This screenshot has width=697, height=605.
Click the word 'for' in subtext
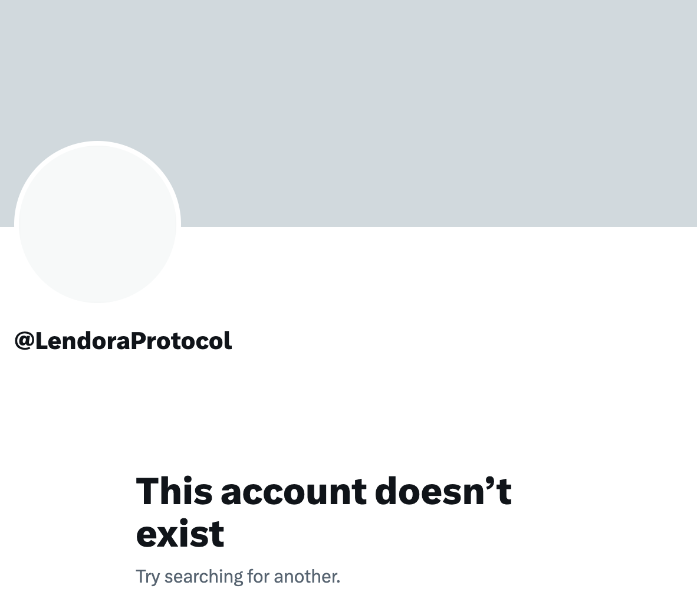point(258,577)
